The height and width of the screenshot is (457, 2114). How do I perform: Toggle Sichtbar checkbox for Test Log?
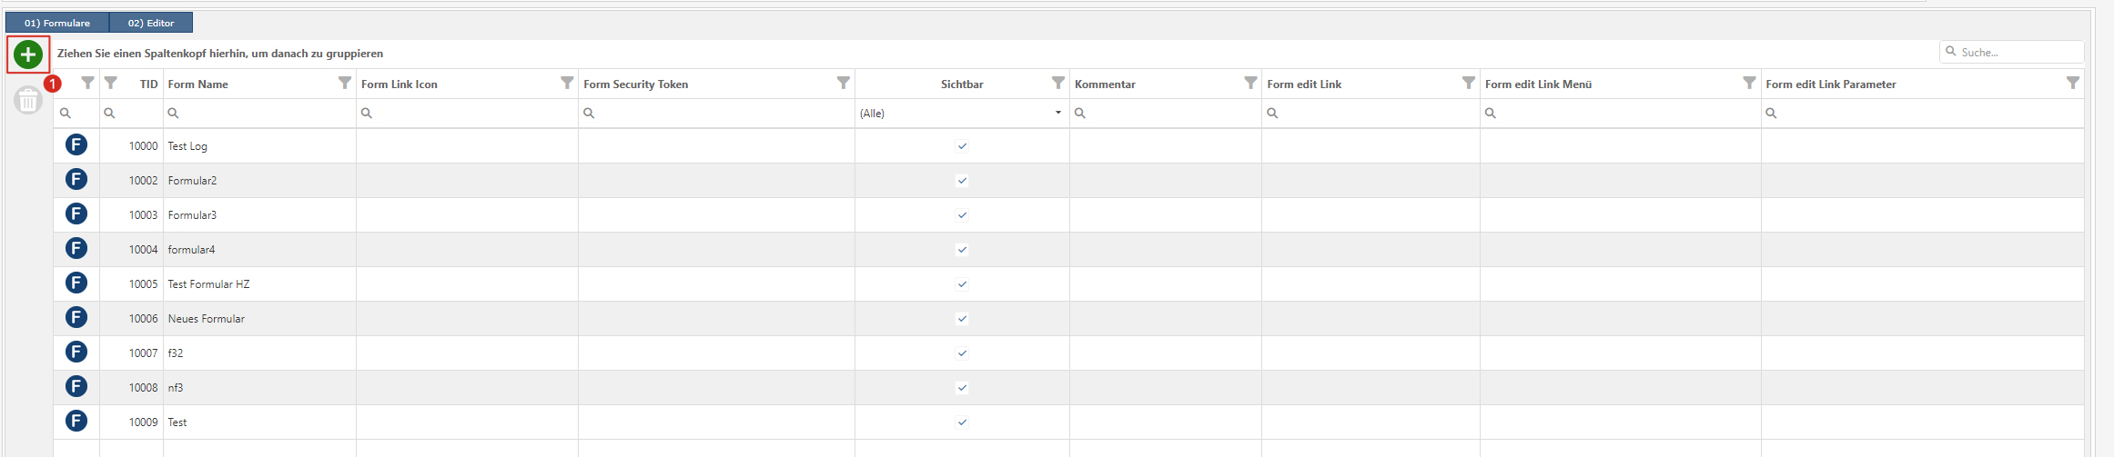click(x=962, y=146)
